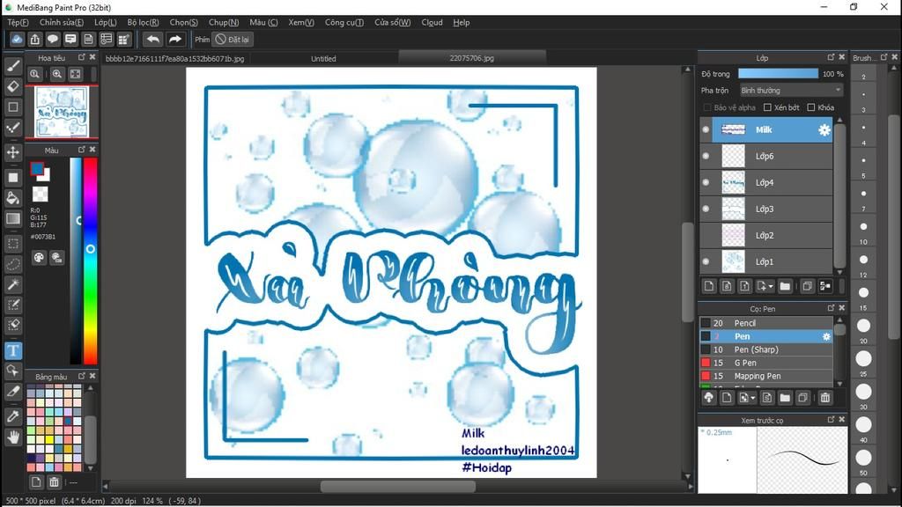This screenshot has height=507, width=902.
Task: Pick brush size 20 preset
Action: click(863, 326)
